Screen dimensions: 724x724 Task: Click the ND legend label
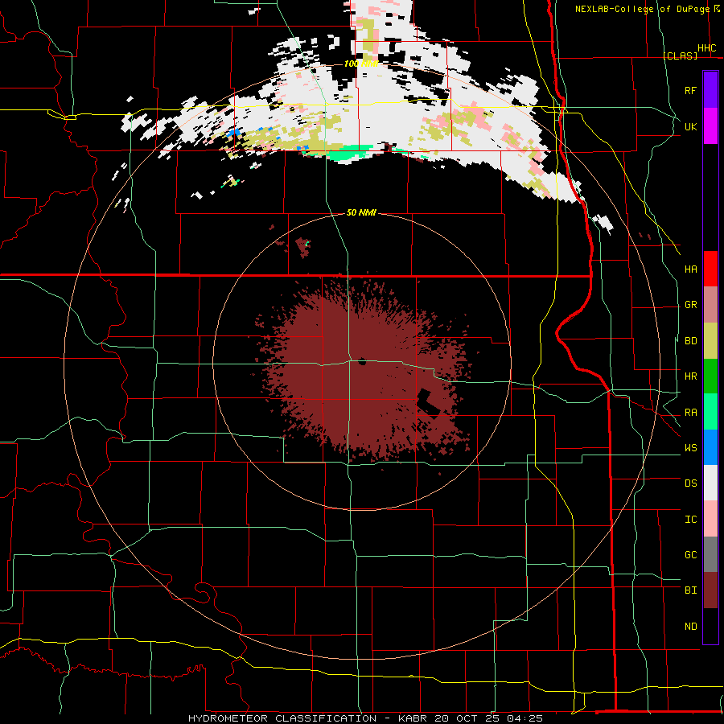[x=690, y=627]
